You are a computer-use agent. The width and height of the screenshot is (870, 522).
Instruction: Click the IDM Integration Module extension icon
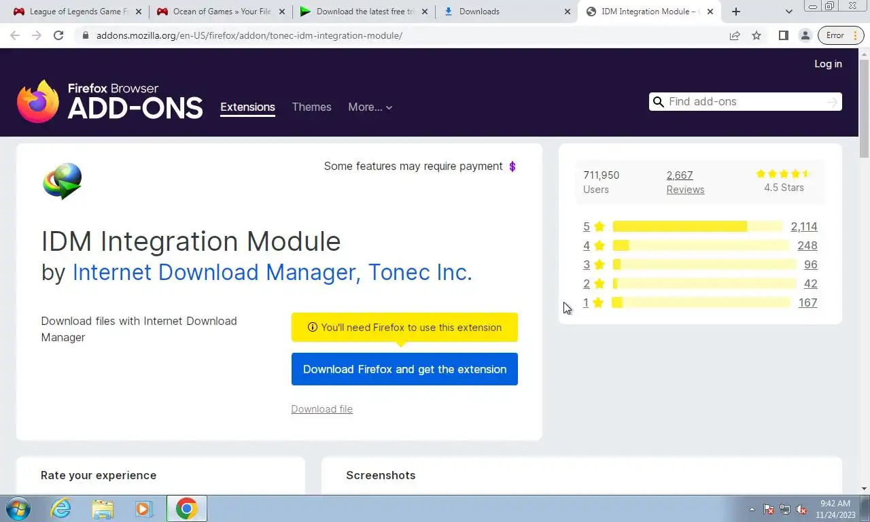click(63, 181)
